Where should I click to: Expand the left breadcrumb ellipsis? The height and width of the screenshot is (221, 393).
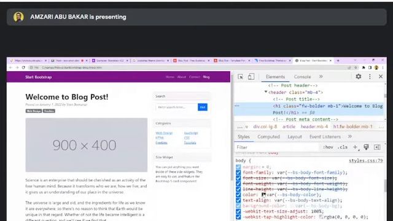point(239,127)
